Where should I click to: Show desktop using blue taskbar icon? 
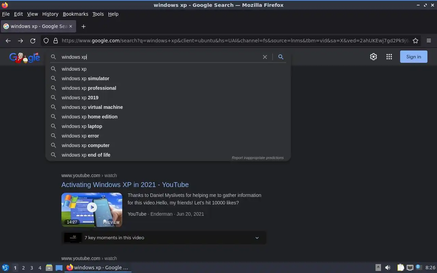click(59, 268)
